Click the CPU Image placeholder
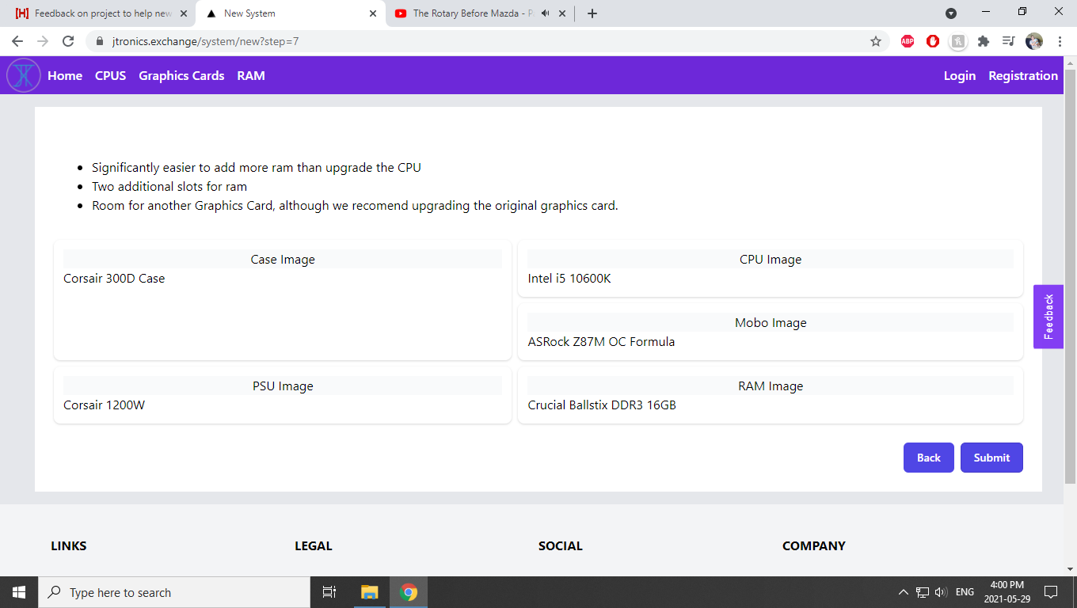1077x608 pixels. (x=771, y=259)
